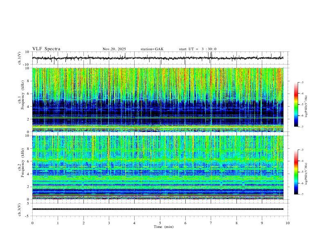Click the ch.1 voltage waveform trace
The width and height of the screenshot is (324, 250).
coord(157,58)
